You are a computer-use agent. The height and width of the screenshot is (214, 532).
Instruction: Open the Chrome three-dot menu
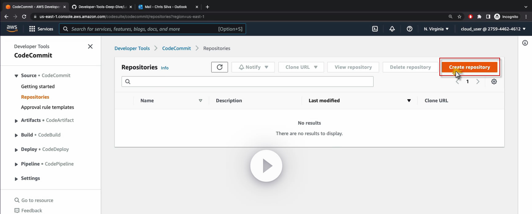click(x=526, y=17)
